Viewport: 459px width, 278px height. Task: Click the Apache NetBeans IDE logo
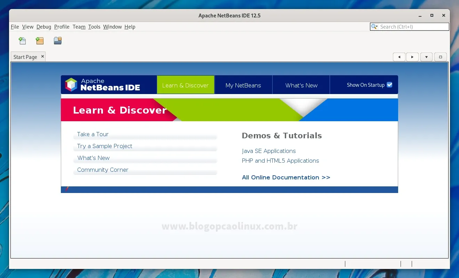[x=102, y=85]
